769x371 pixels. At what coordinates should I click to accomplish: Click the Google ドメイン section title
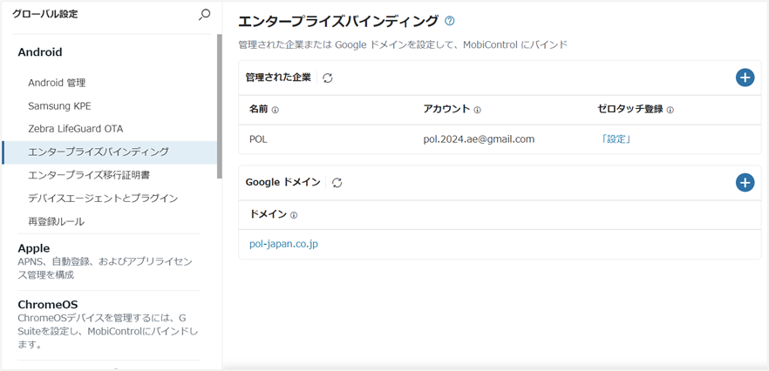pyautogui.click(x=282, y=182)
